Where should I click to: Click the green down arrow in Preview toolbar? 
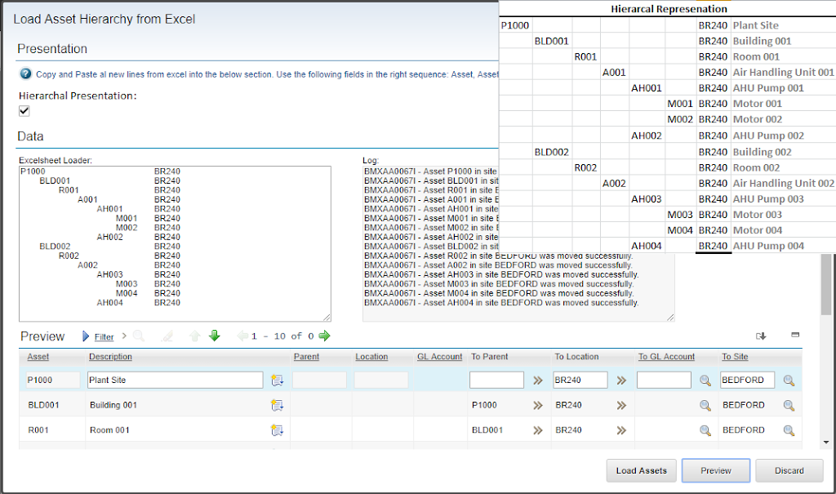pyautogui.click(x=215, y=336)
